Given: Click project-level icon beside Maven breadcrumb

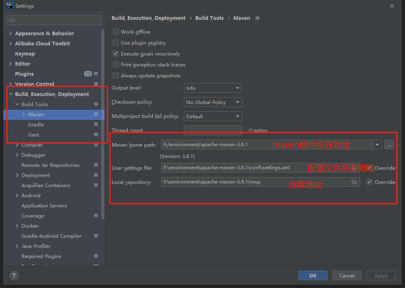Looking at the screenshot, I should [x=258, y=18].
